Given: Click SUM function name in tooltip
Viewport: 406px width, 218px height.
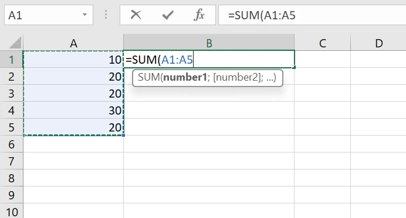Looking at the screenshot, I should (x=149, y=77).
